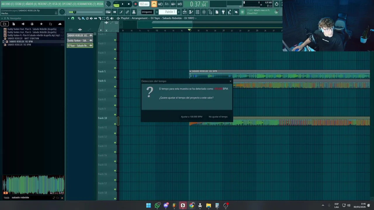Select the browser folder tab icon

click(4, 24)
